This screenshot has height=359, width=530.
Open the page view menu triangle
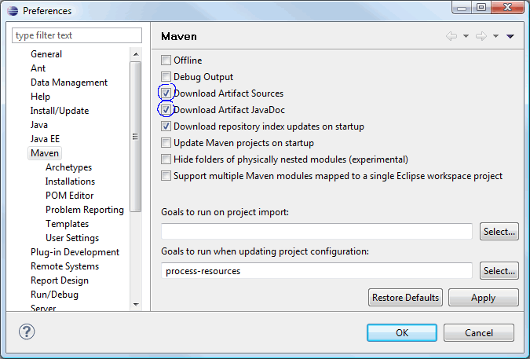[x=510, y=36]
